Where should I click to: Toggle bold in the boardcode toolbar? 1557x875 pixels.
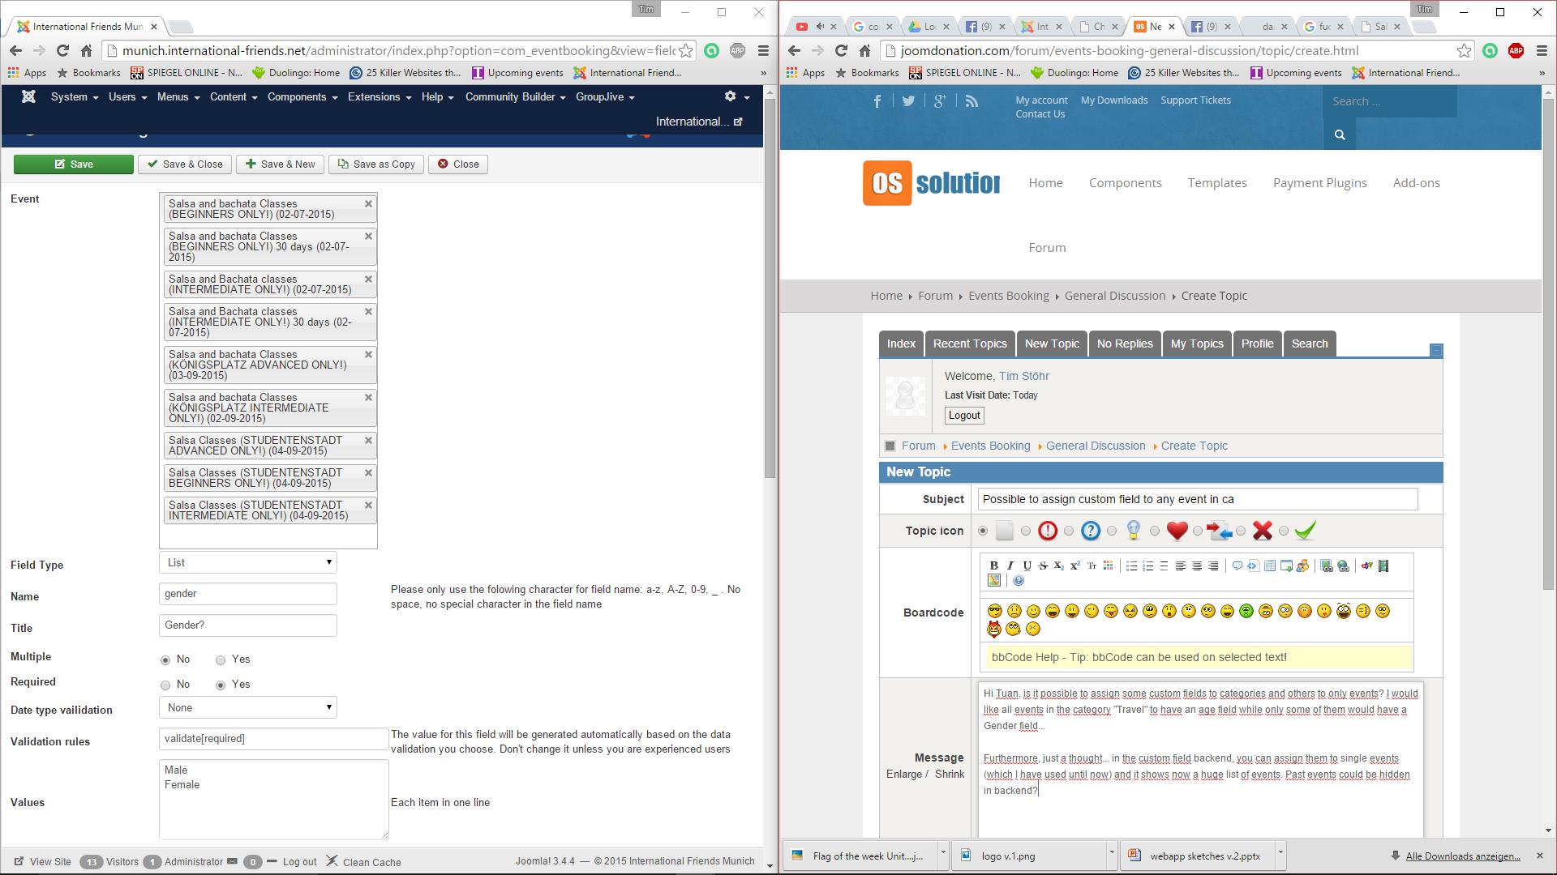(x=993, y=566)
